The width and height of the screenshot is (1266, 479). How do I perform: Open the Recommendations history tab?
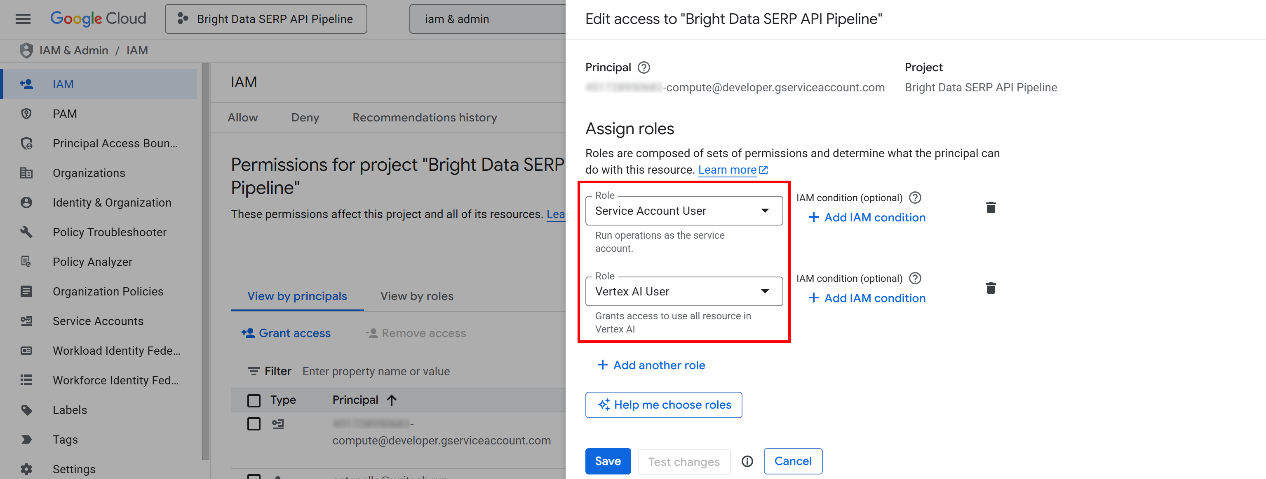425,117
